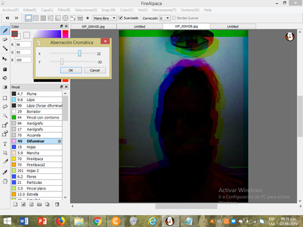The image size is (303, 227).
Task: Select the transparent color swatch
Action: tap(26, 35)
